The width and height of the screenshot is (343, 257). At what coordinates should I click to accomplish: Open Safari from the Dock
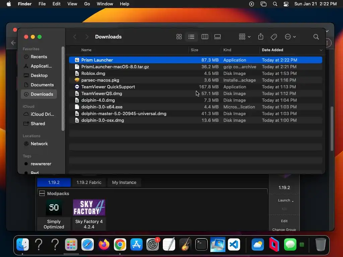coord(87,244)
